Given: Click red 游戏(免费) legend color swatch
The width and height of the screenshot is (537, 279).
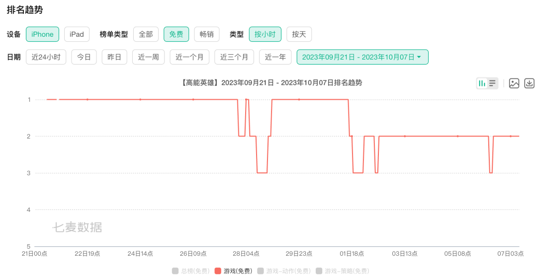Looking at the screenshot, I should (217, 271).
